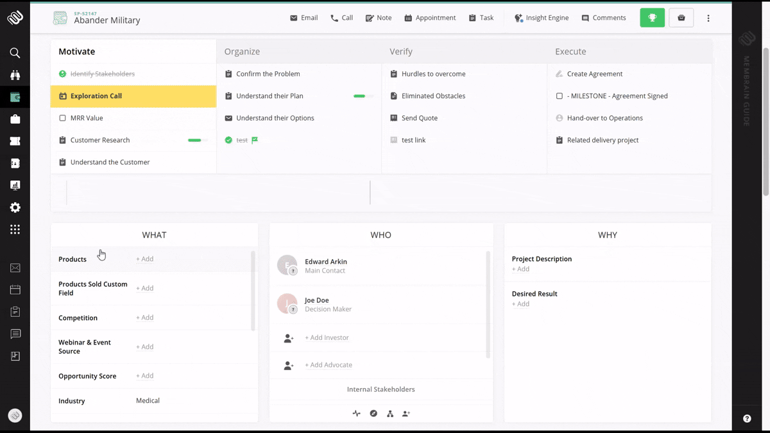Image resolution: width=770 pixels, height=433 pixels.
Task: Click the Industry value Medical
Action: click(148, 401)
